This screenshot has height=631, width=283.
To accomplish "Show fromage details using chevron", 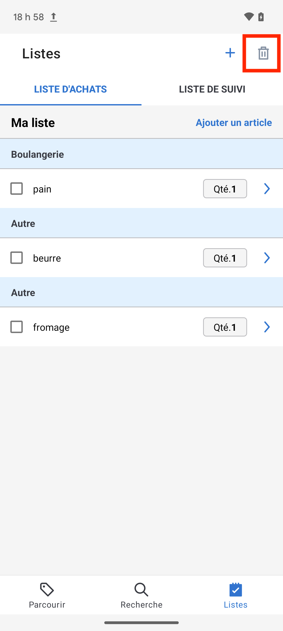I will (267, 327).
